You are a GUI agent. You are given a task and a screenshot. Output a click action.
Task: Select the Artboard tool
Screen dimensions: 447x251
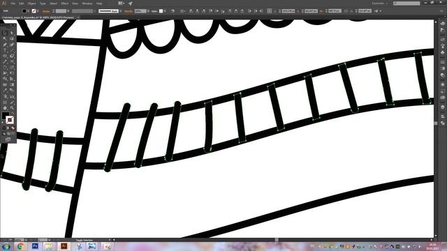click(x=5, y=102)
